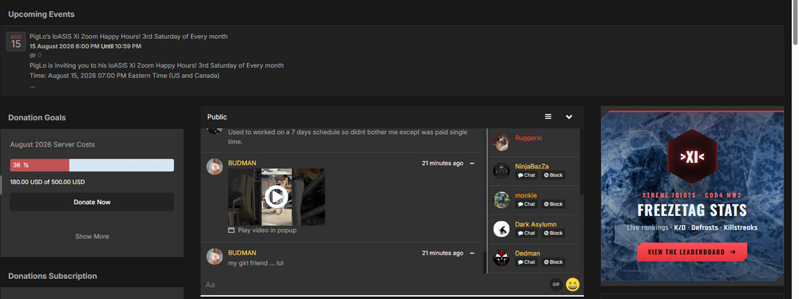Image resolution: width=799 pixels, height=299 pixels.
Task: Click the chat user list scrollbar
Action: (582, 161)
